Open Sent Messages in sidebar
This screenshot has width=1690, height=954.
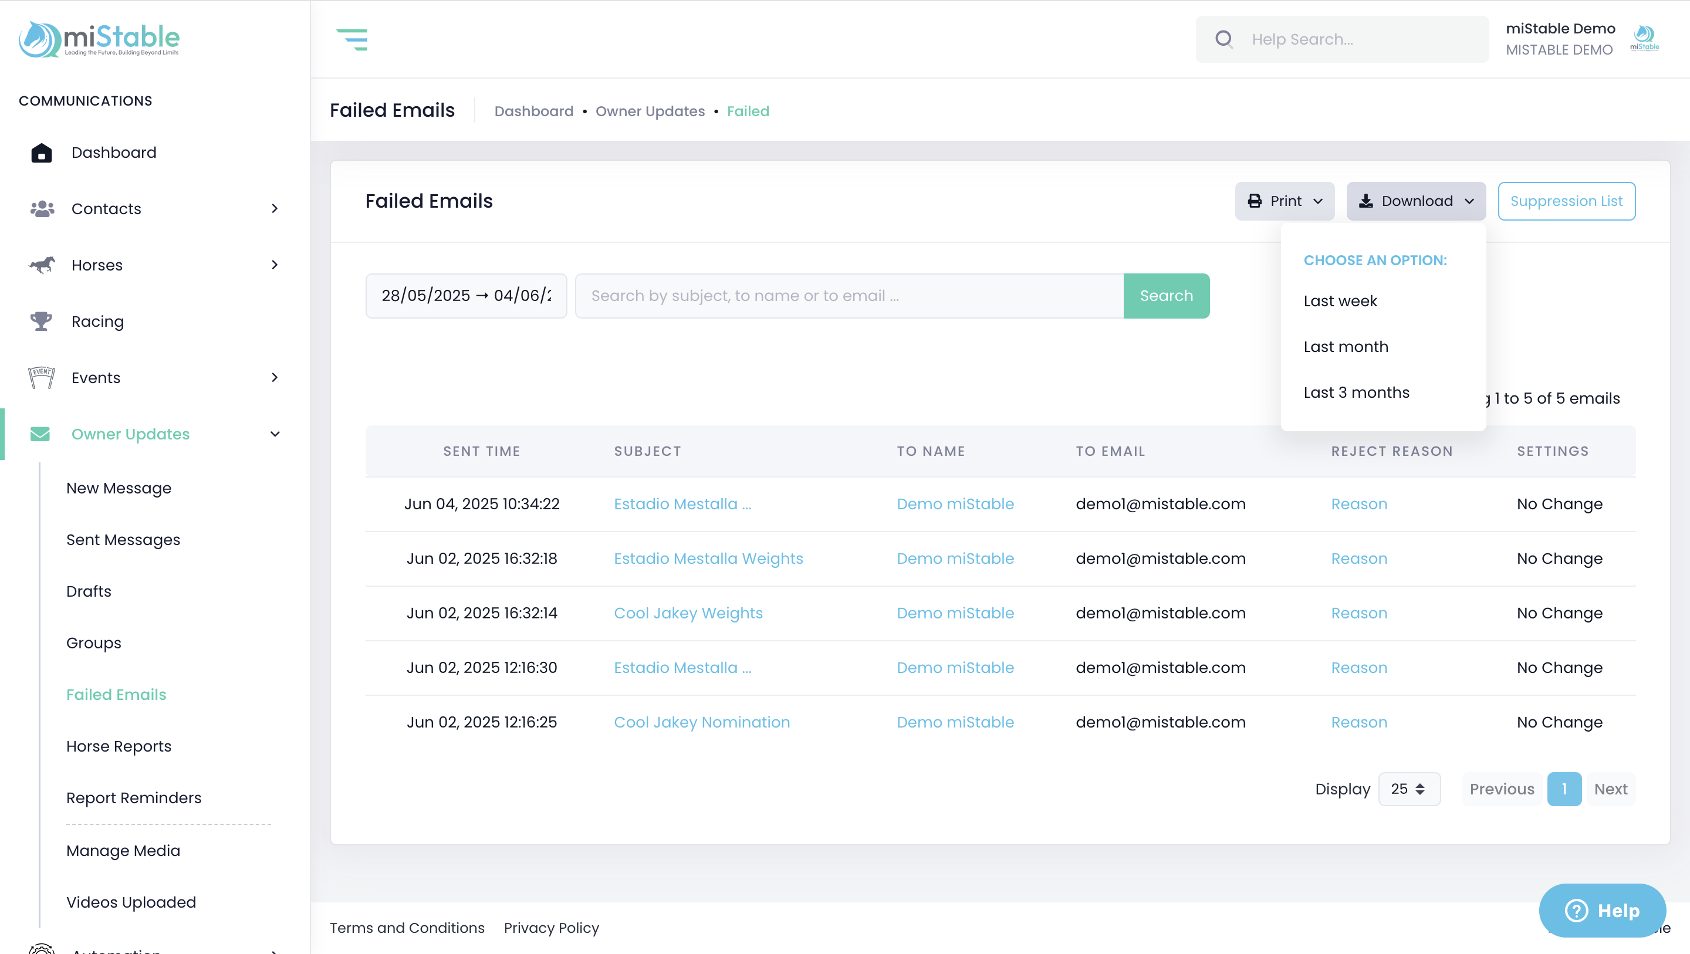click(x=123, y=539)
